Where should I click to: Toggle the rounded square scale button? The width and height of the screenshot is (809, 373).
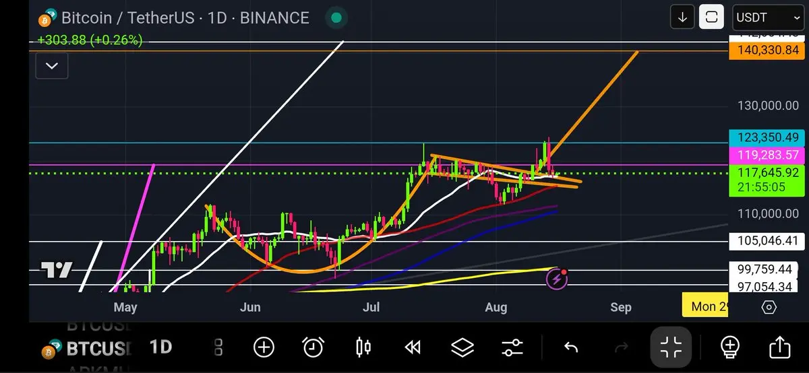pyautogui.click(x=711, y=18)
